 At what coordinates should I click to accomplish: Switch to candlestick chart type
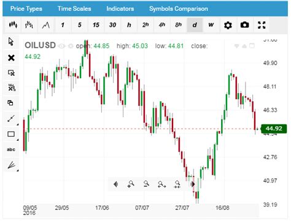[x=13, y=25]
